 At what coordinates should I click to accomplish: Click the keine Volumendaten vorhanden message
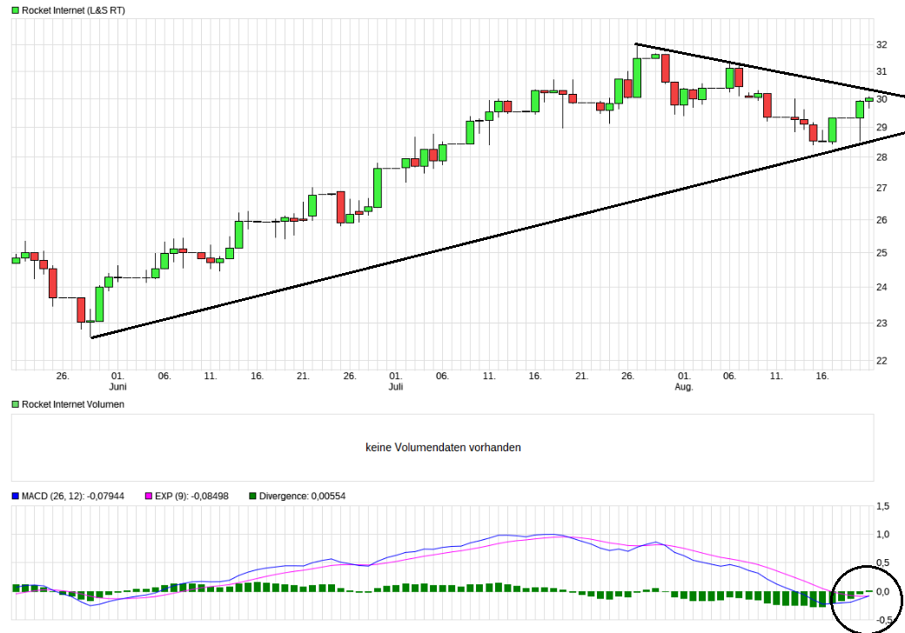pyautogui.click(x=443, y=447)
